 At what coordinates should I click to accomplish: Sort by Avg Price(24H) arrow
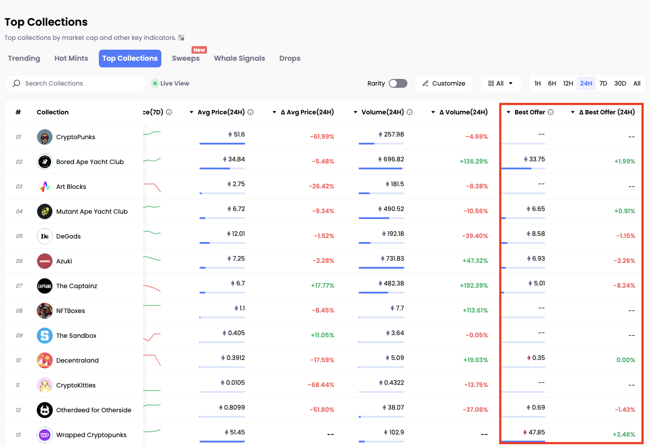pyautogui.click(x=192, y=112)
